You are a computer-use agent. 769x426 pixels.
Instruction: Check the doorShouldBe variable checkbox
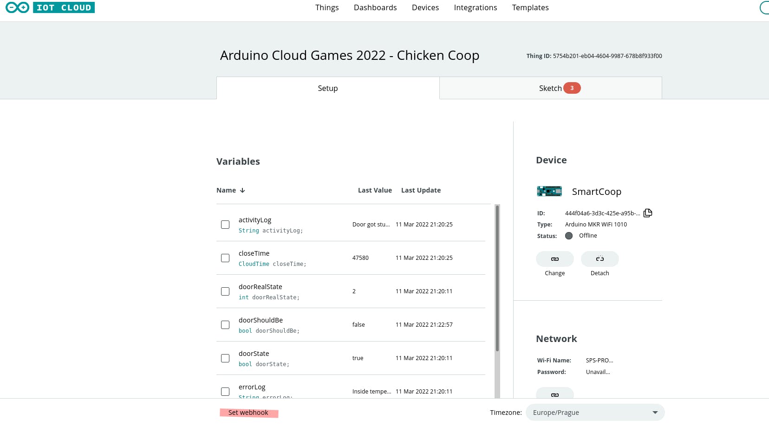pyautogui.click(x=225, y=325)
